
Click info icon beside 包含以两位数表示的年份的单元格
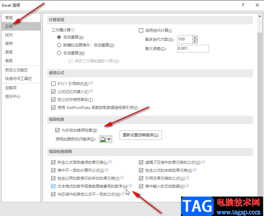click(122, 178)
